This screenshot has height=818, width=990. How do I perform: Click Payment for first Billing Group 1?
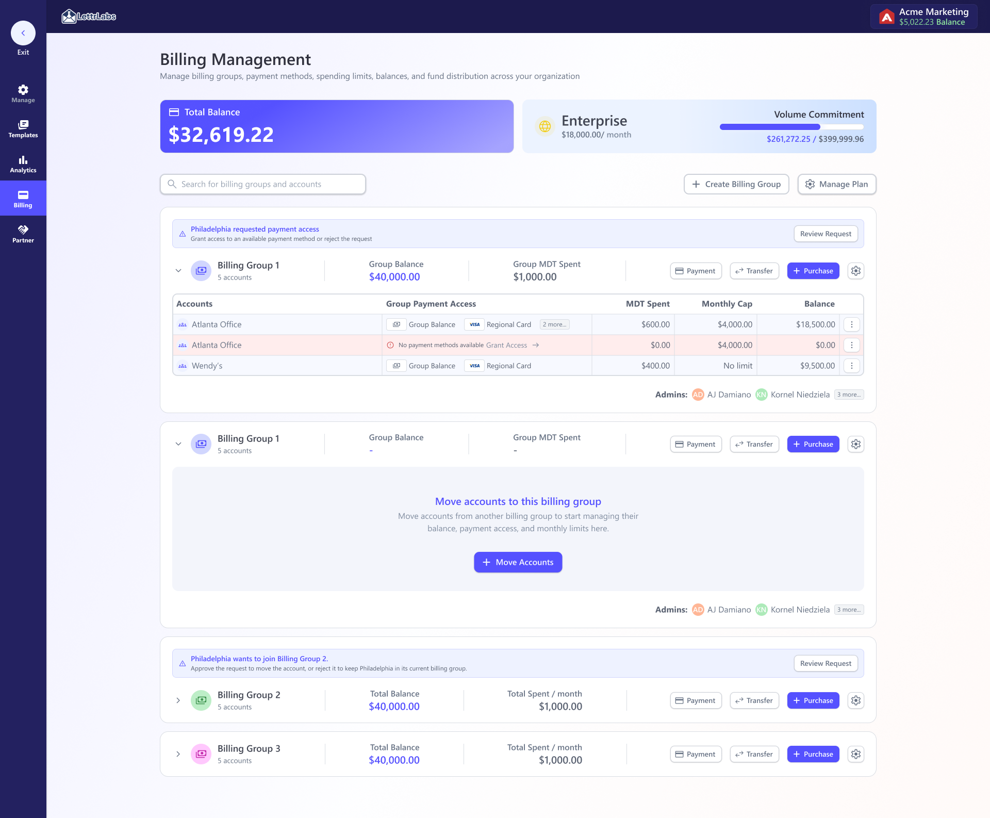point(696,271)
